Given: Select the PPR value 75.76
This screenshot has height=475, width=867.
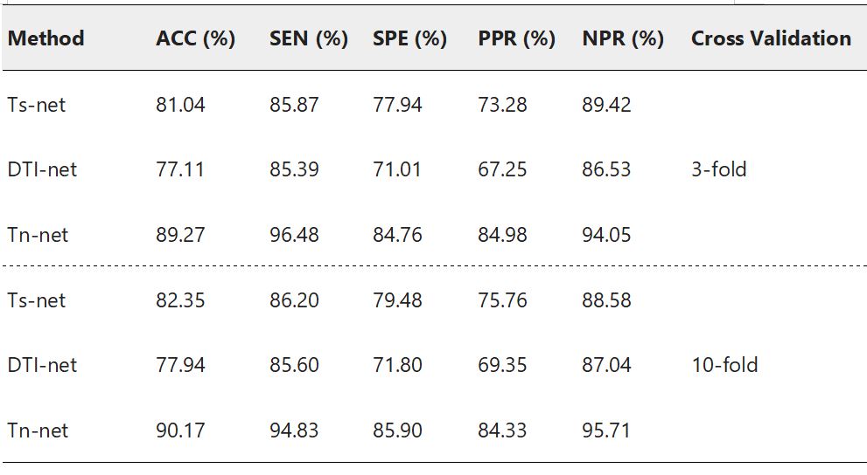Looking at the screenshot, I should point(502,300).
